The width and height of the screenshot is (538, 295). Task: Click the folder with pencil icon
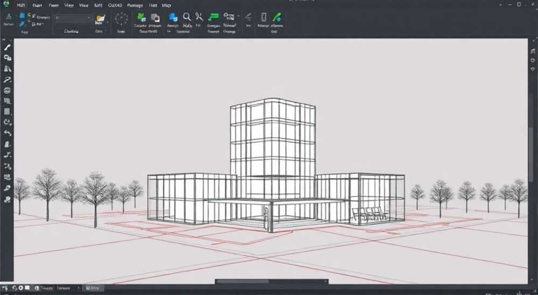point(100,19)
